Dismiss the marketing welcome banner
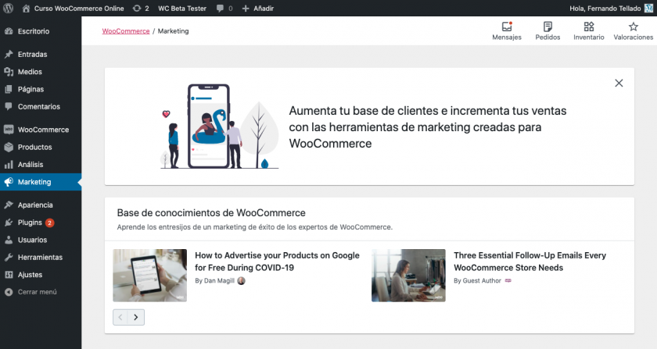The image size is (657, 349). tap(619, 83)
